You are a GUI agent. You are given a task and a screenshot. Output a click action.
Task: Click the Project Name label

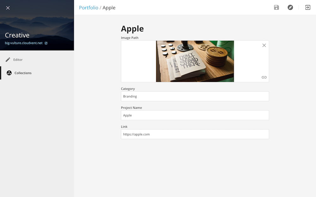pyautogui.click(x=131, y=108)
